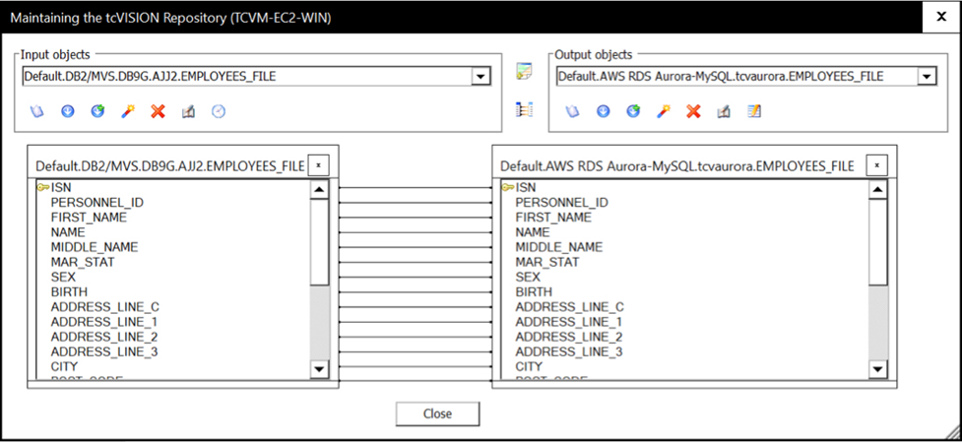This screenshot has width=962, height=442.
Task: Select ADDRESS_LINE_2 in the Aurora output table
Action: [x=569, y=337]
